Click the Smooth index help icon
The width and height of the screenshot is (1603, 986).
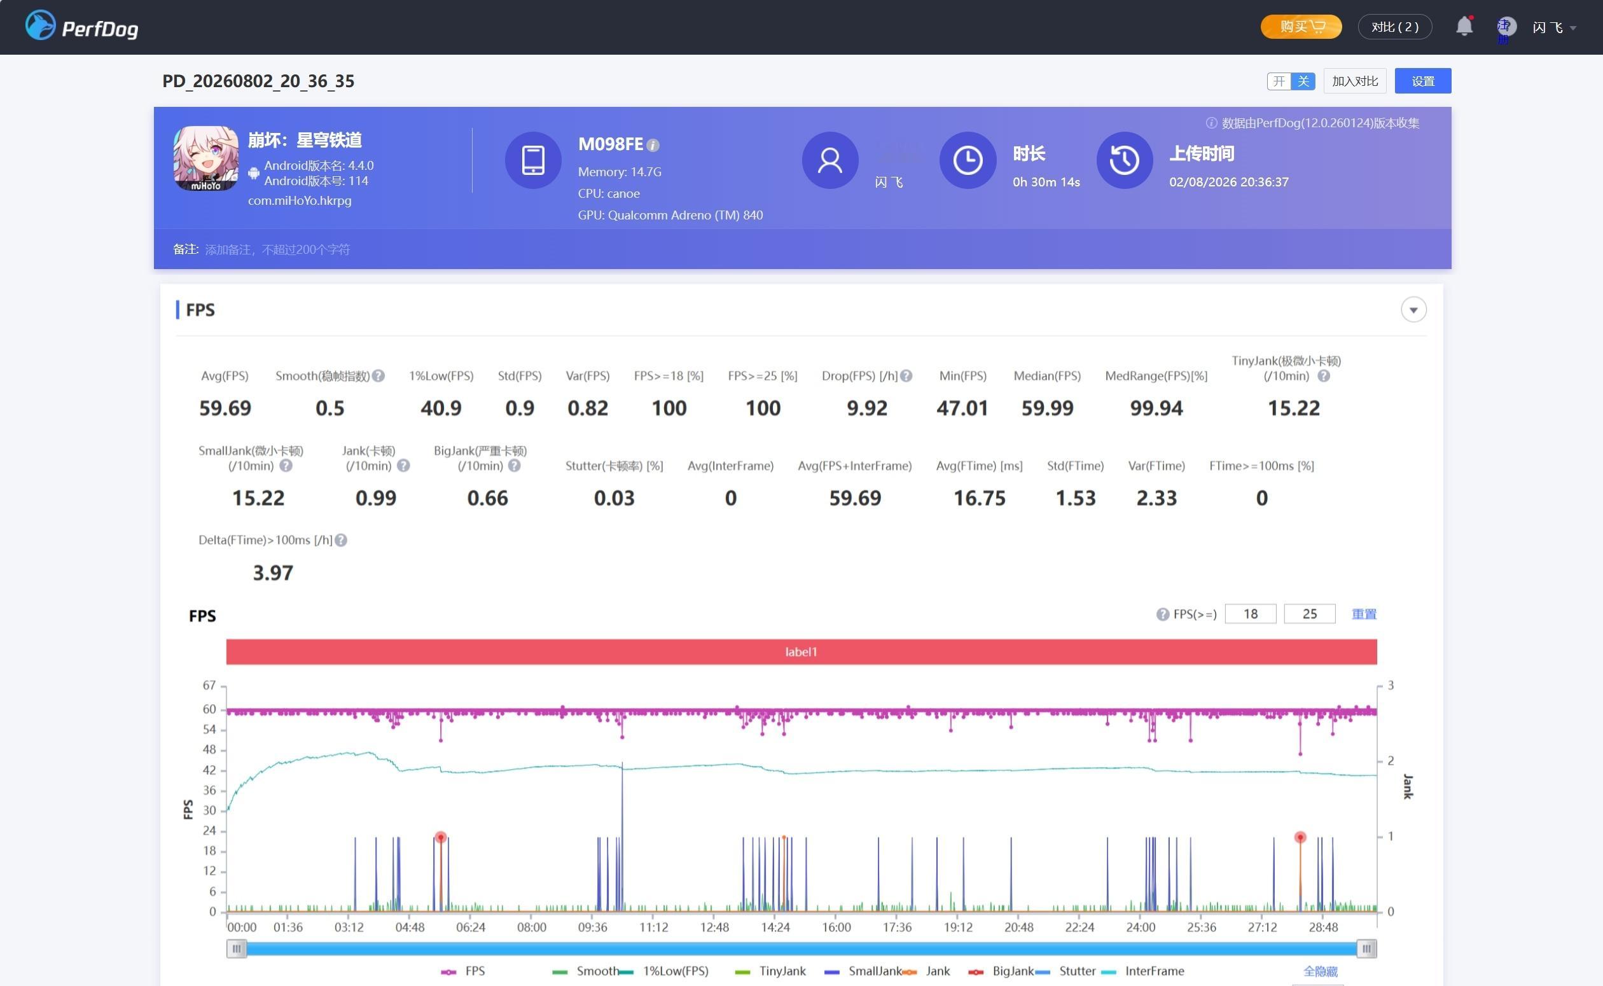pos(378,377)
